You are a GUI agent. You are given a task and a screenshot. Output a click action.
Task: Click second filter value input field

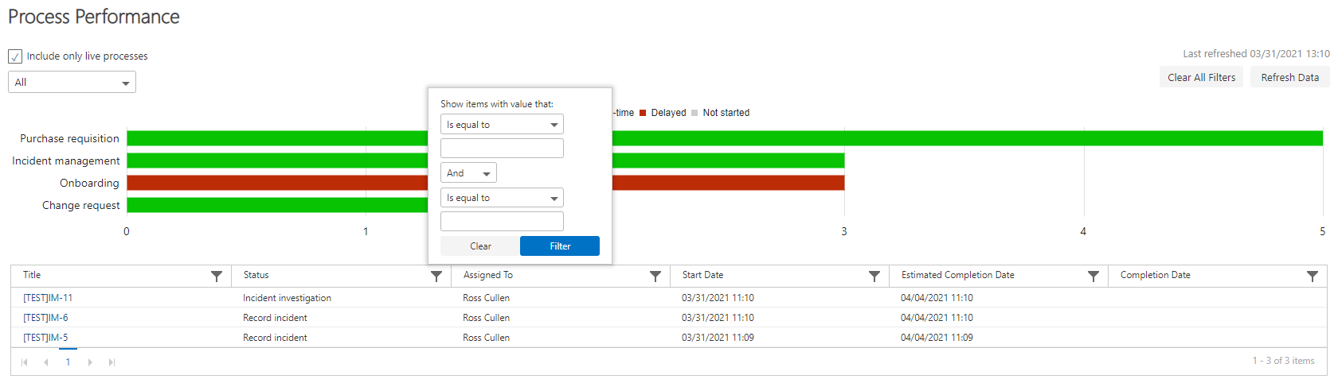click(502, 221)
